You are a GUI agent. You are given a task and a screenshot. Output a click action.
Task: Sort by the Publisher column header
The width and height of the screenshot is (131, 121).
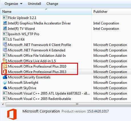click(111, 12)
